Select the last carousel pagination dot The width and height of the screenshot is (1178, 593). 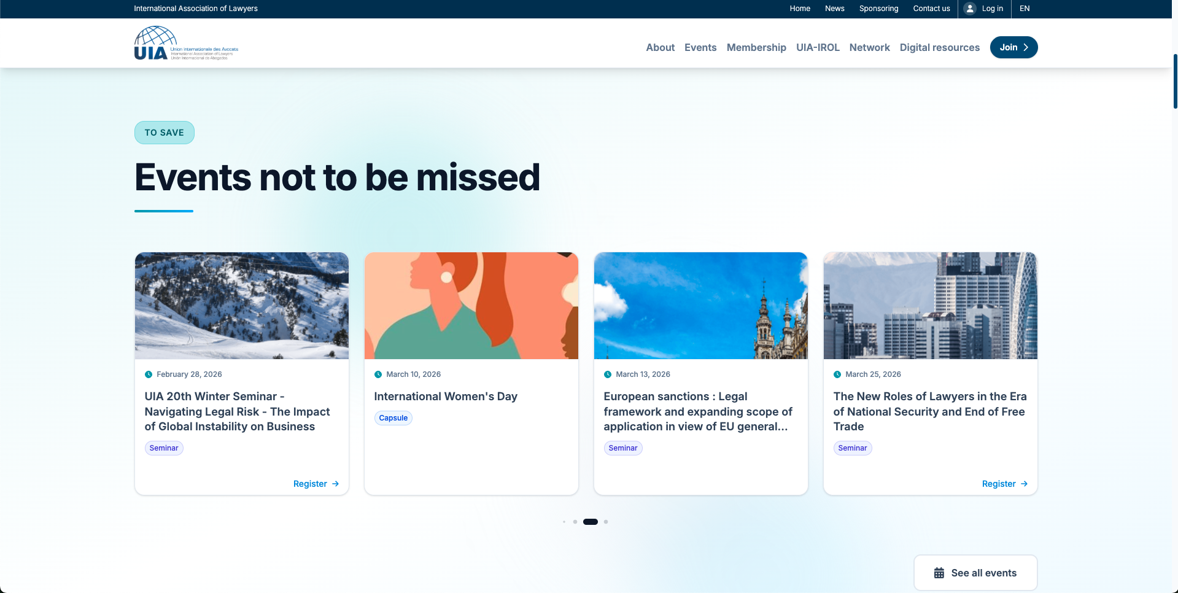606,522
